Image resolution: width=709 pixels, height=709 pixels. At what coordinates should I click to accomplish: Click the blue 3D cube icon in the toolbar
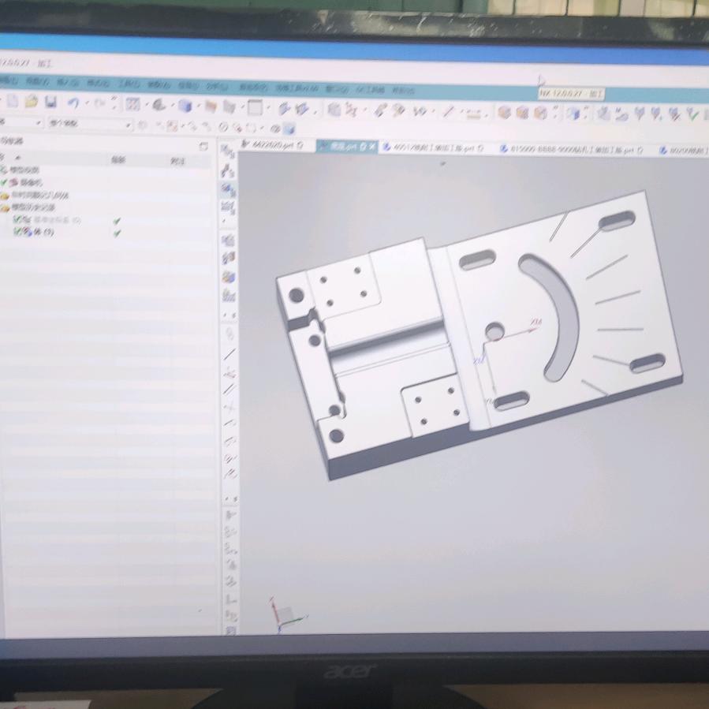(185, 106)
